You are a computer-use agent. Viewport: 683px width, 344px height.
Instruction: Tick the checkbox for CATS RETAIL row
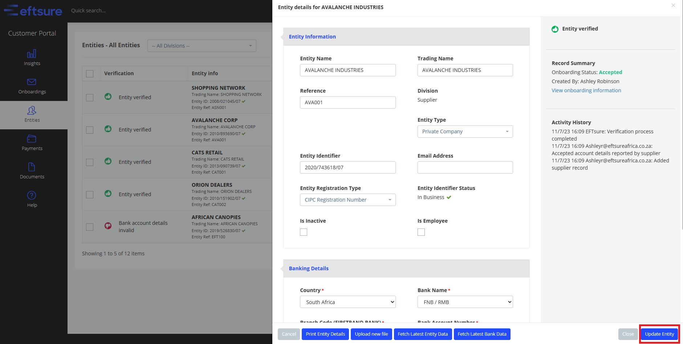(x=90, y=162)
